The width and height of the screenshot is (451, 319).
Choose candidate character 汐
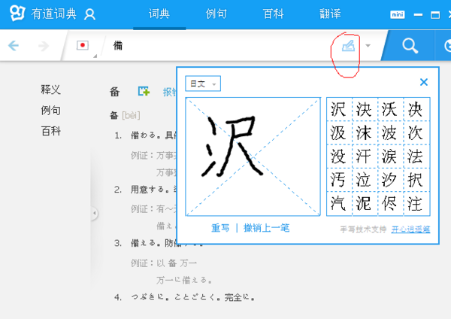389,180
